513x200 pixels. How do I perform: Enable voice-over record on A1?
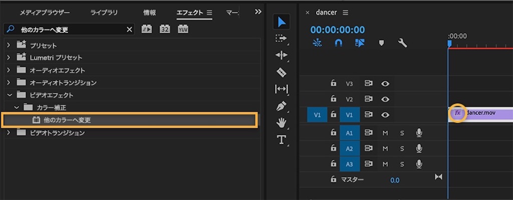pos(419,133)
